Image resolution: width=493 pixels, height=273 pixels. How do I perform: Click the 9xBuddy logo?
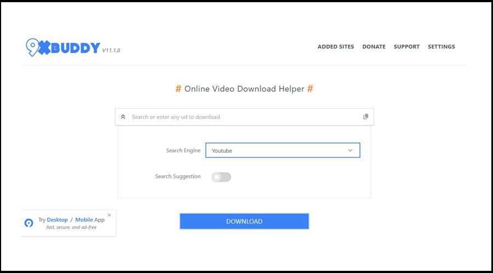click(x=63, y=48)
